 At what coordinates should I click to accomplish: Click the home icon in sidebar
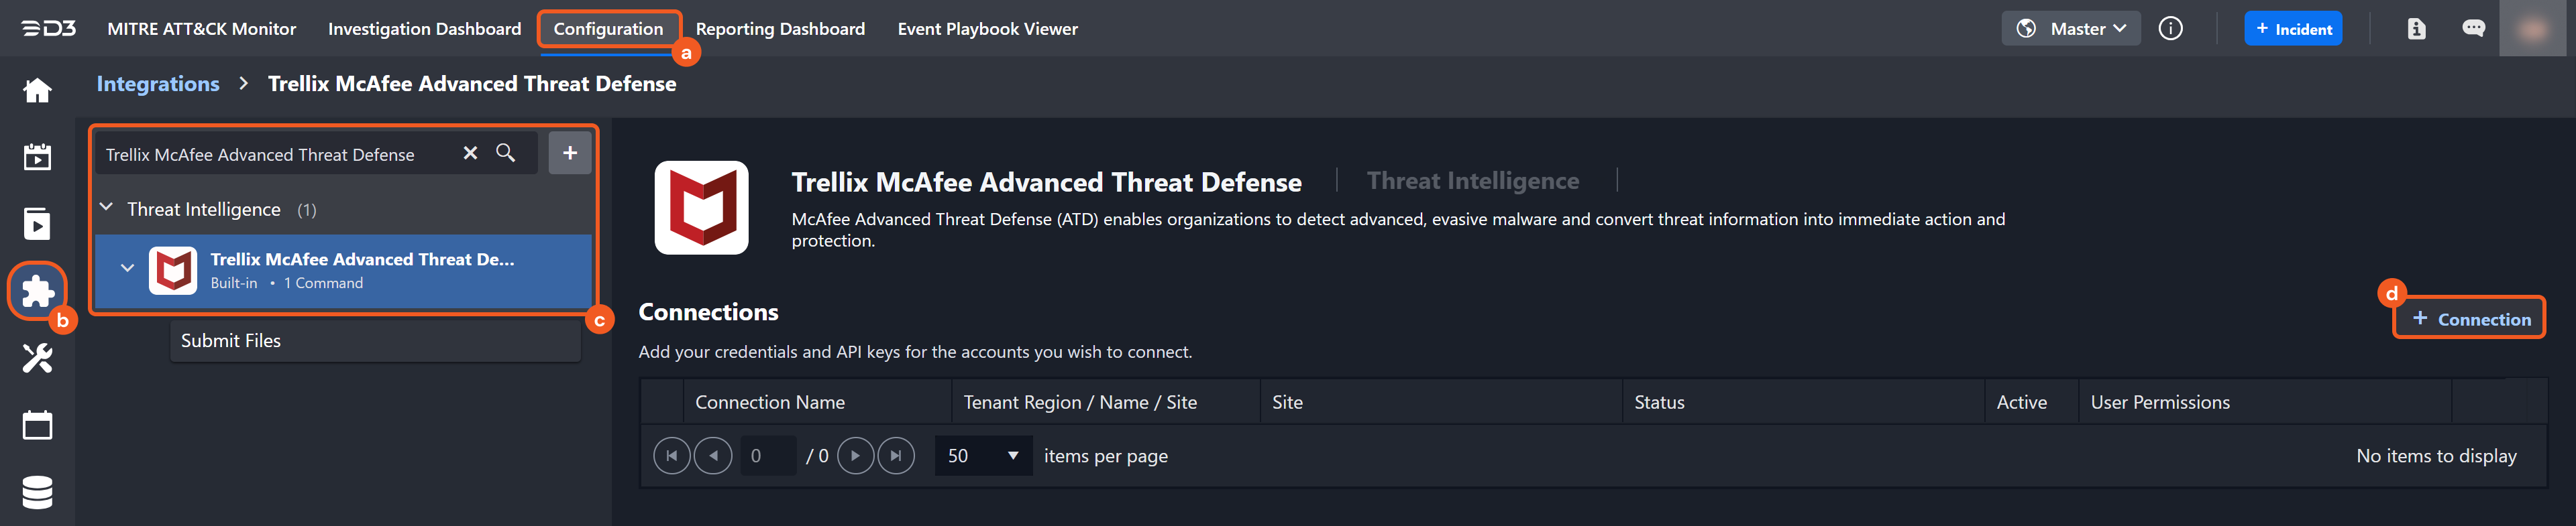(37, 91)
